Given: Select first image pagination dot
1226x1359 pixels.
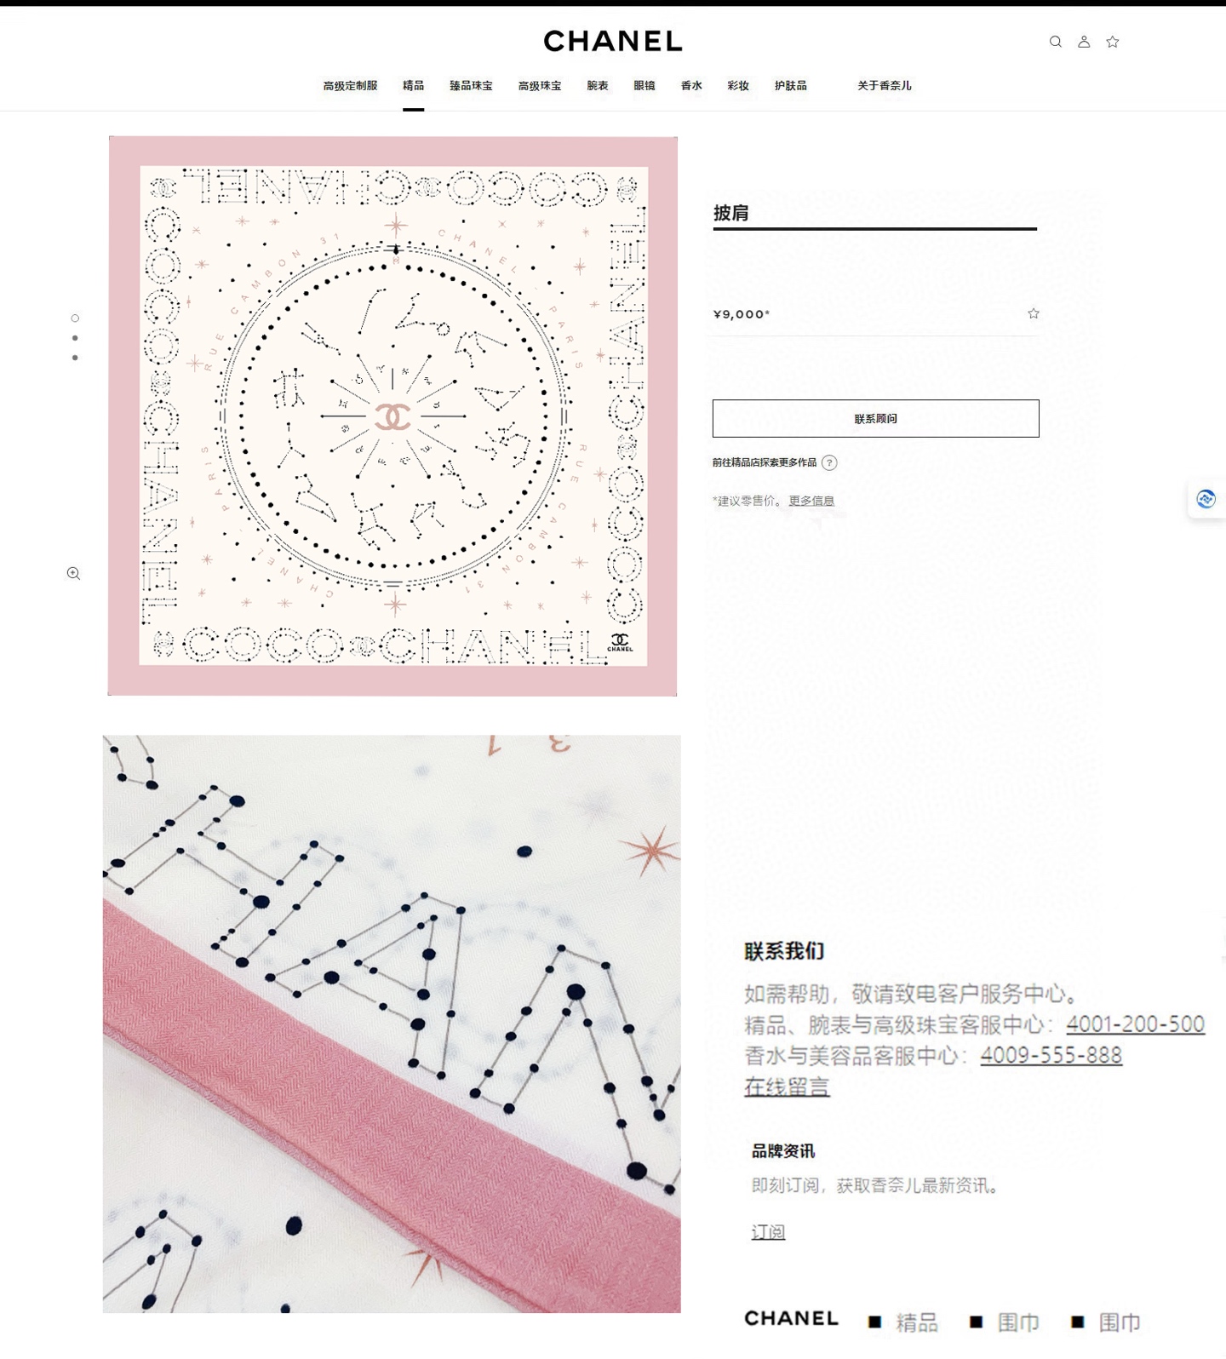Looking at the screenshot, I should (75, 318).
